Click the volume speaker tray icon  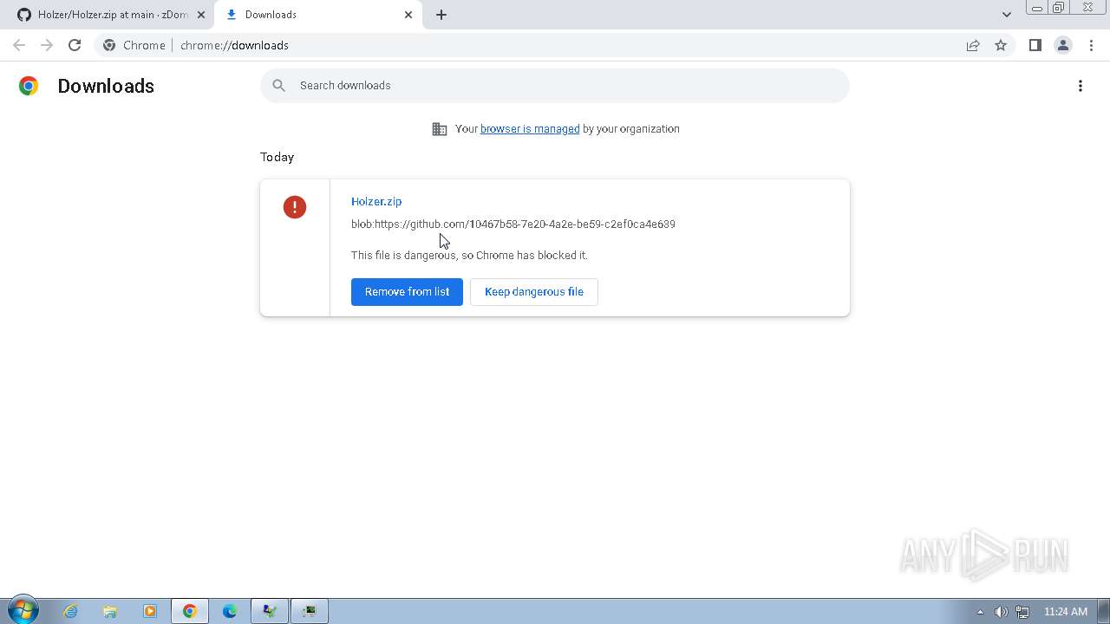pyautogui.click(x=1002, y=612)
